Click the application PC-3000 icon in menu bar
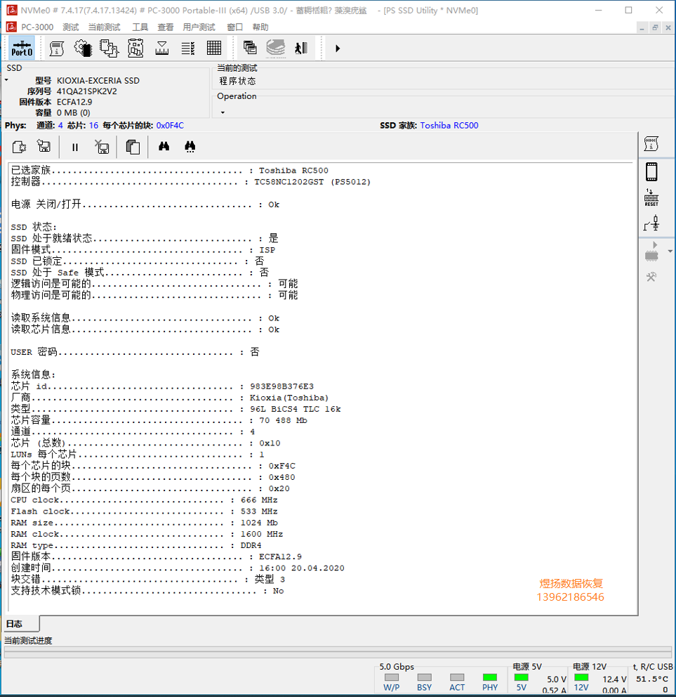The image size is (676, 697). (11, 27)
